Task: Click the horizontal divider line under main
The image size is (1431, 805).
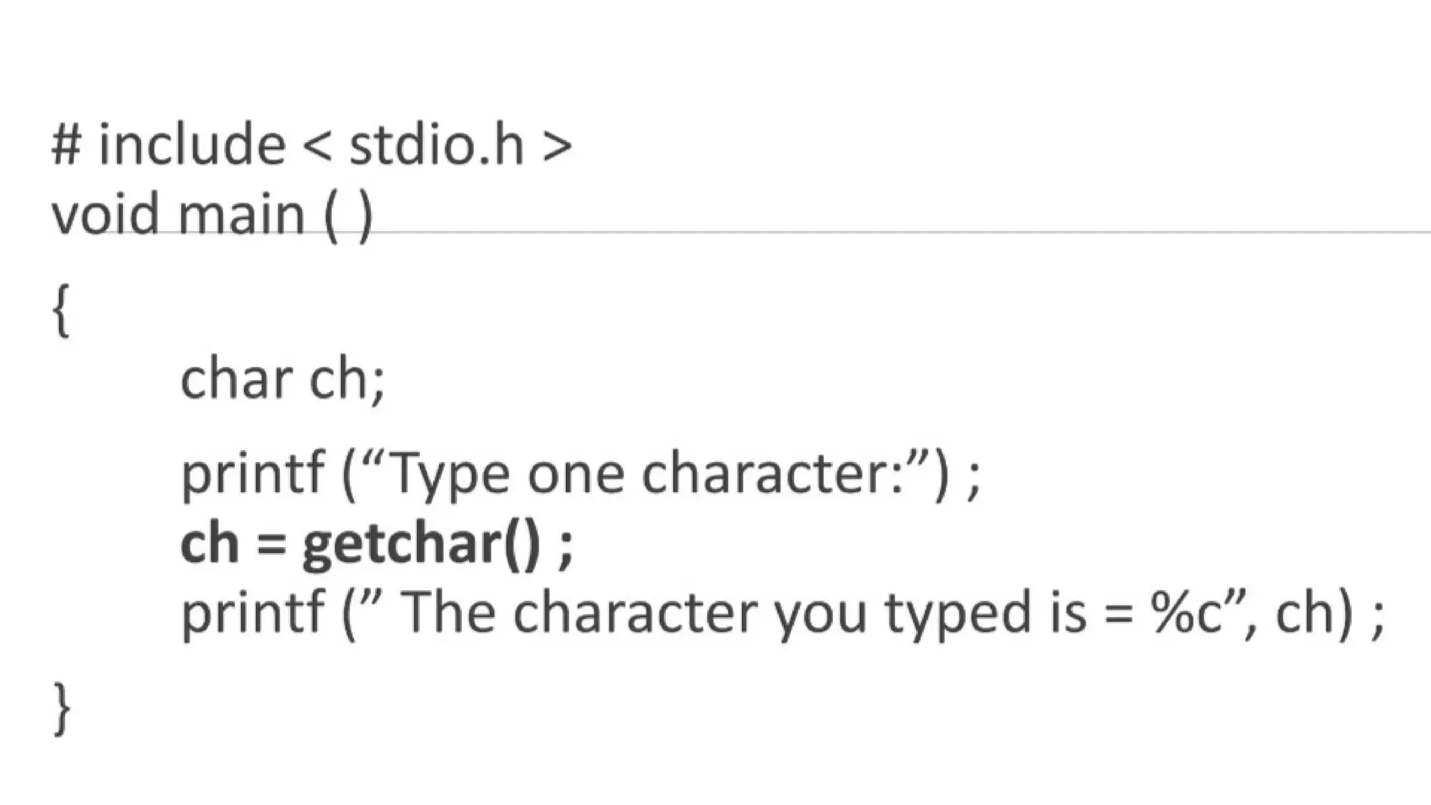Action: [x=908, y=231]
